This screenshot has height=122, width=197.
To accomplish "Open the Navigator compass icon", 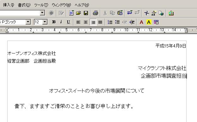I will point(147,13).
